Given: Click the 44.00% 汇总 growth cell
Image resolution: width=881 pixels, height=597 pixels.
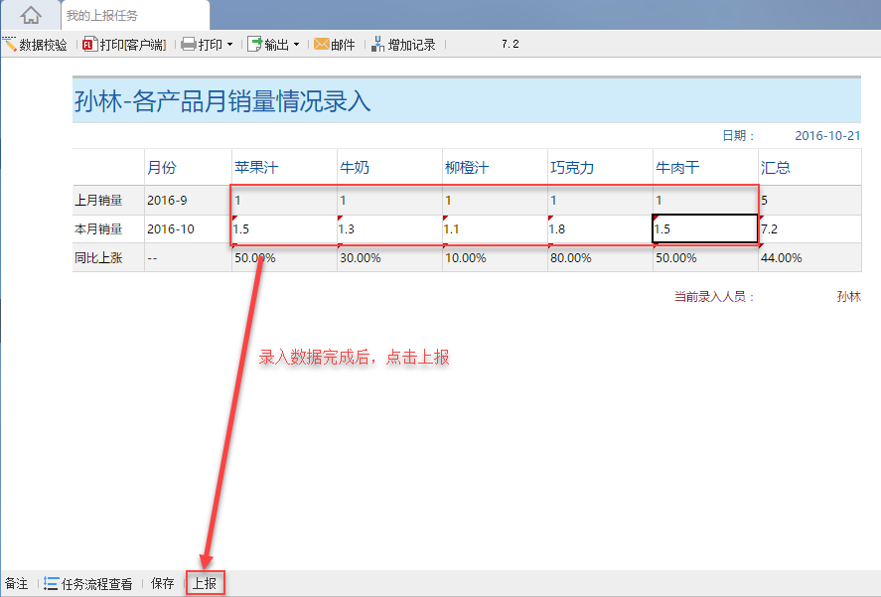Looking at the screenshot, I should pos(809,258).
